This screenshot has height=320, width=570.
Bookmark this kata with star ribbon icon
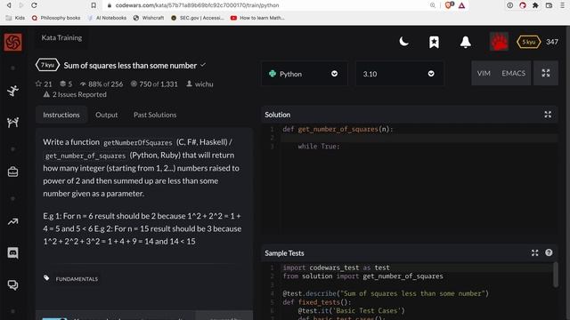[x=434, y=42]
